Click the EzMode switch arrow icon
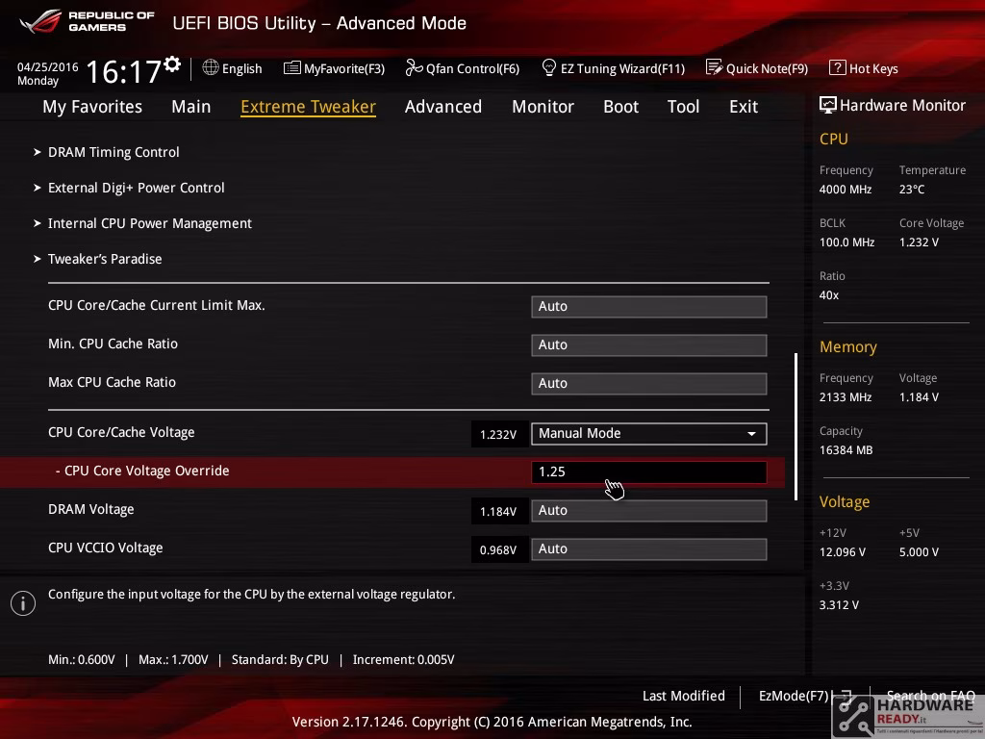This screenshot has height=739, width=985. [846, 697]
